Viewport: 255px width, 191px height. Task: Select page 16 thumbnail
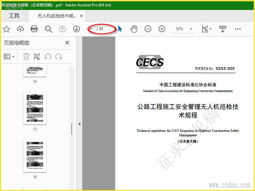click(x=35, y=156)
